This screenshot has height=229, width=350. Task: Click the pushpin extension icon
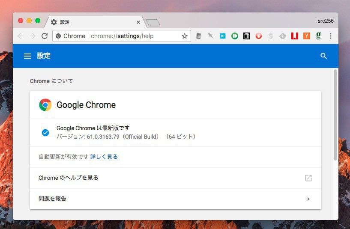tap(210, 36)
